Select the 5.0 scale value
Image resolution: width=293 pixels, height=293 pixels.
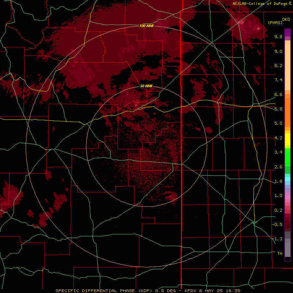[278, 123]
